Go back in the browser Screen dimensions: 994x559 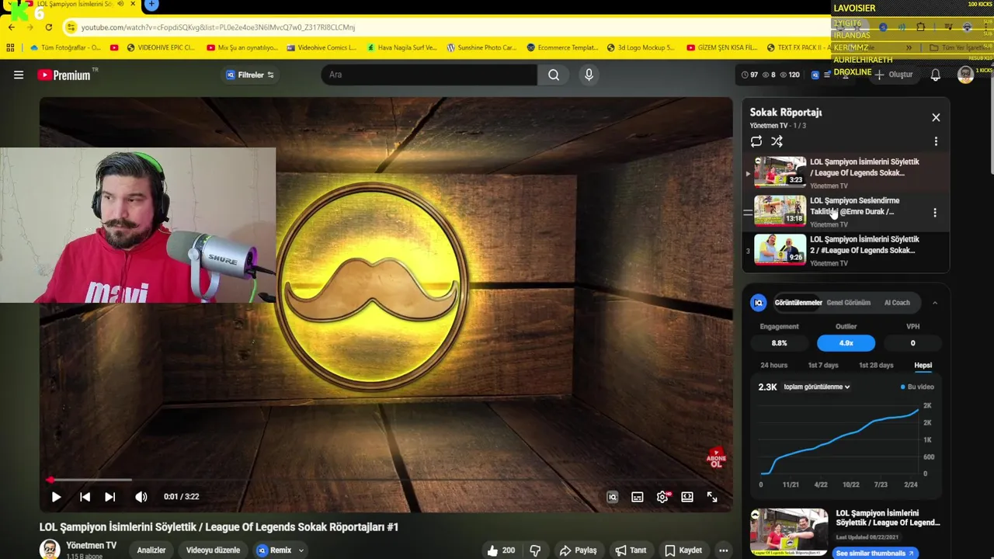point(11,27)
